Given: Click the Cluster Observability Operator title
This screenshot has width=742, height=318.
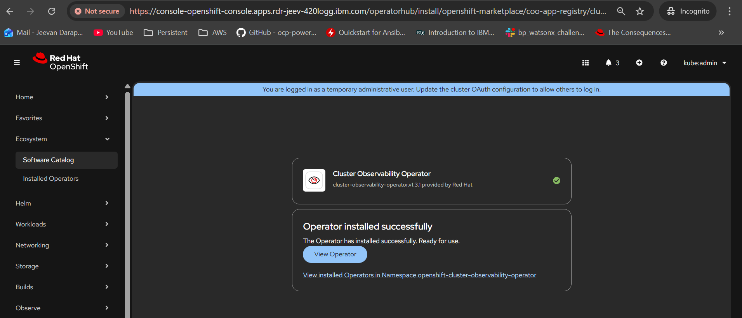Looking at the screenshot, I should 382,174.
